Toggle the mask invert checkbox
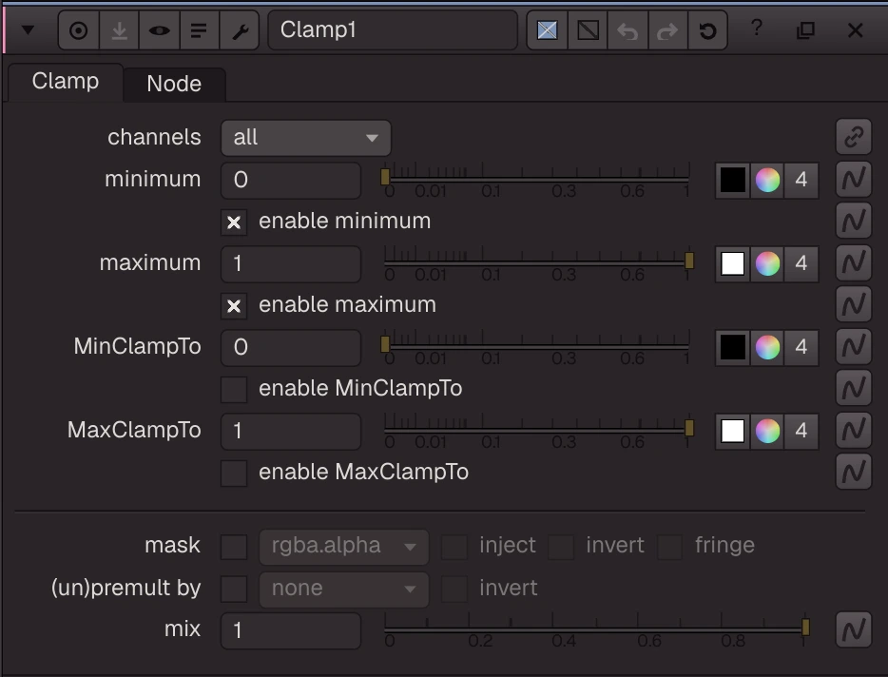Screen dimensions: 888x677 561,548
